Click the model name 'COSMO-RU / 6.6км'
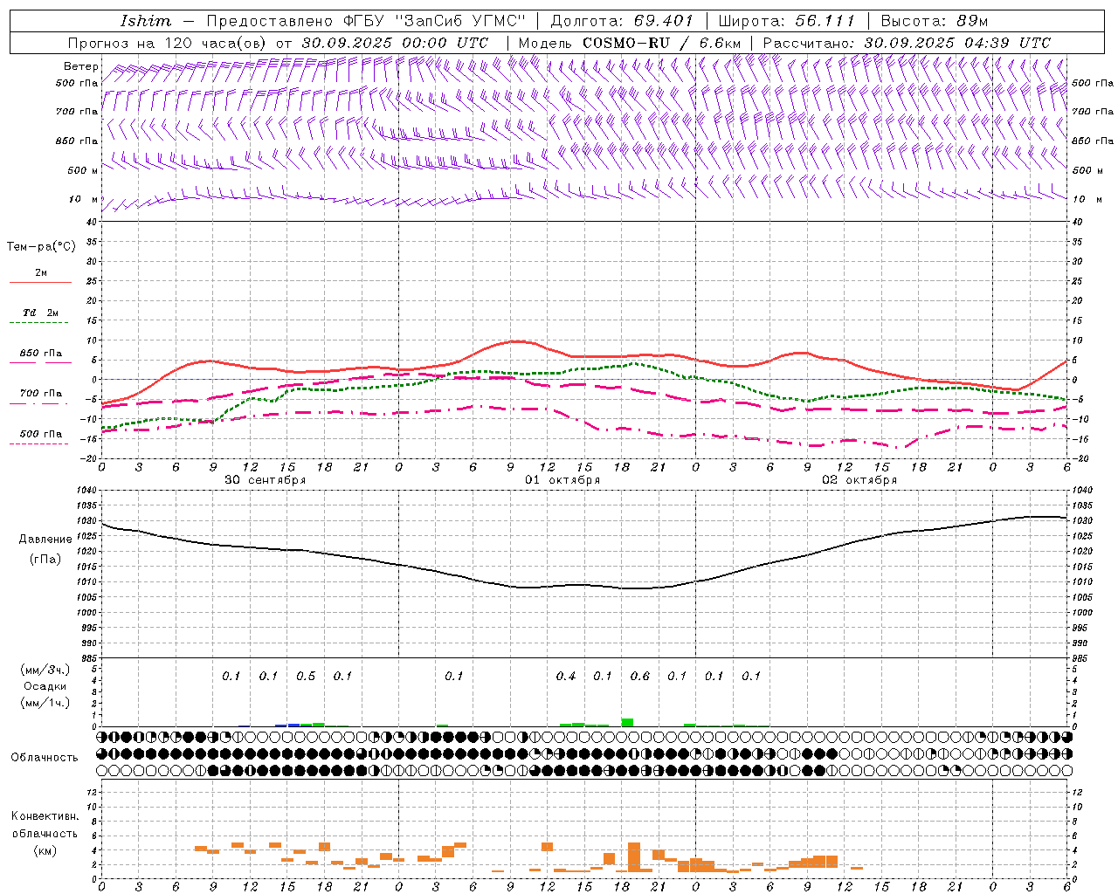Screen dimensions: 1118x894 click(661, 43)
